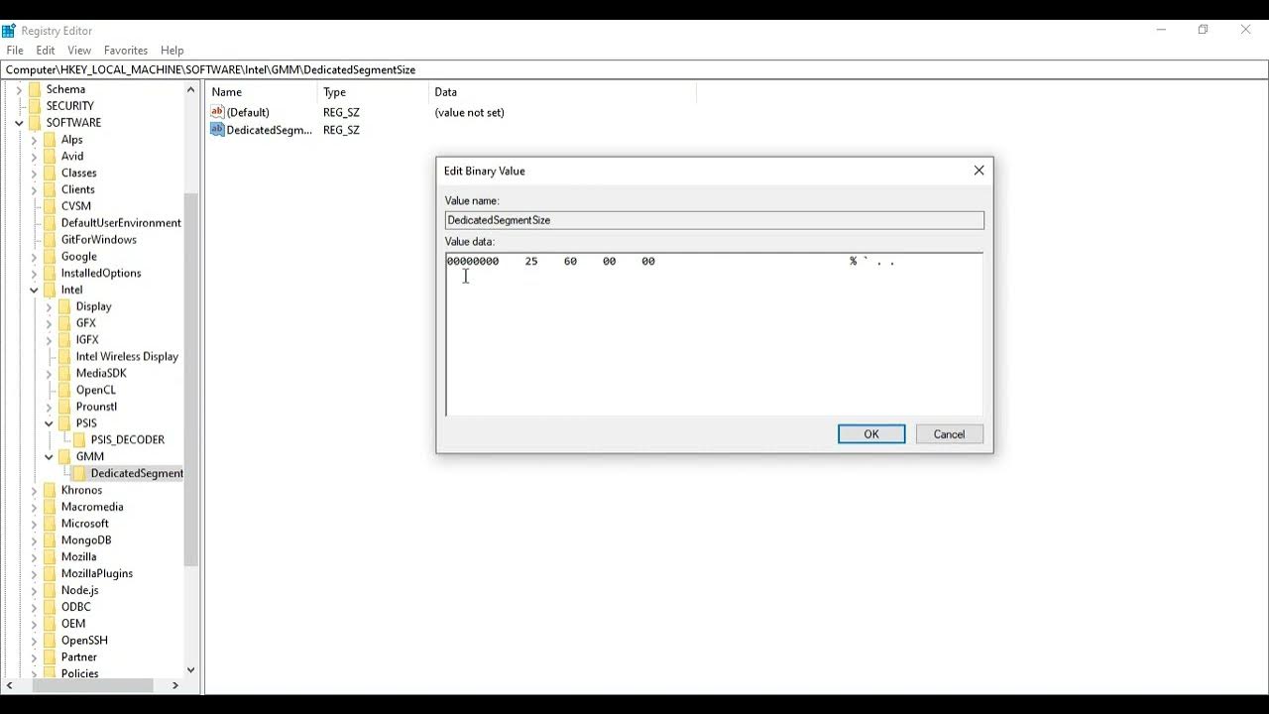The height and width of the screenshot is (714, 1269).
Task: Click the CVSM folder icon
Action: coord(51,206)
